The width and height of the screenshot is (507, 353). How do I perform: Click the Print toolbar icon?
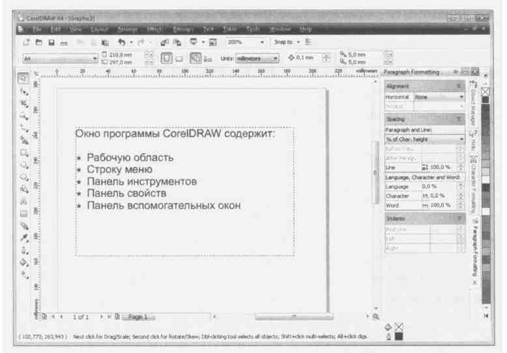[64, 43]
